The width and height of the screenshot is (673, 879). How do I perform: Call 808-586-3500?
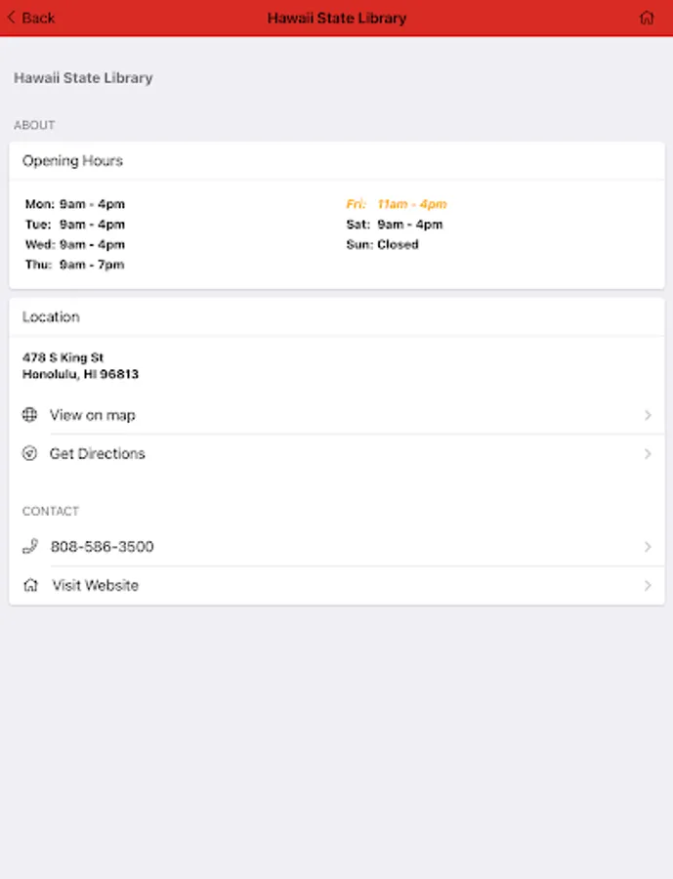click(x=103, y=547)
